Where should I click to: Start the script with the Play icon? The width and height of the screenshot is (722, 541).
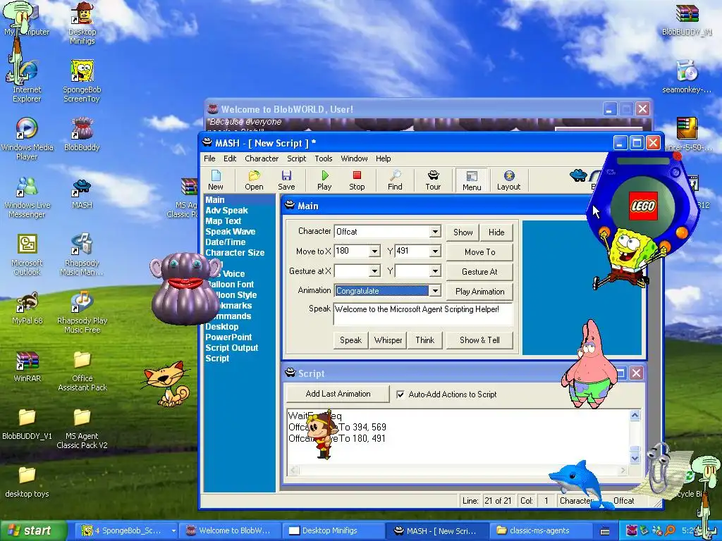point(324,180)
